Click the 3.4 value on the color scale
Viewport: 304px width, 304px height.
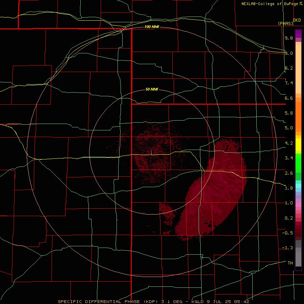(289, 158)
